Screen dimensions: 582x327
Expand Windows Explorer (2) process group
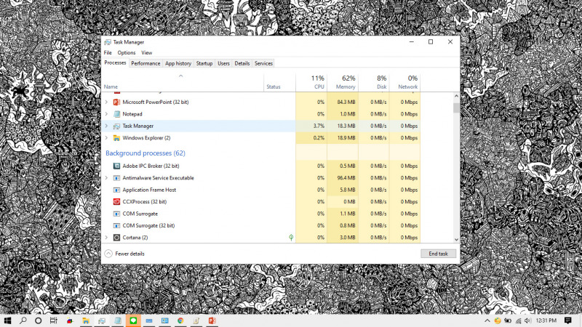click(x=106, y=138)
